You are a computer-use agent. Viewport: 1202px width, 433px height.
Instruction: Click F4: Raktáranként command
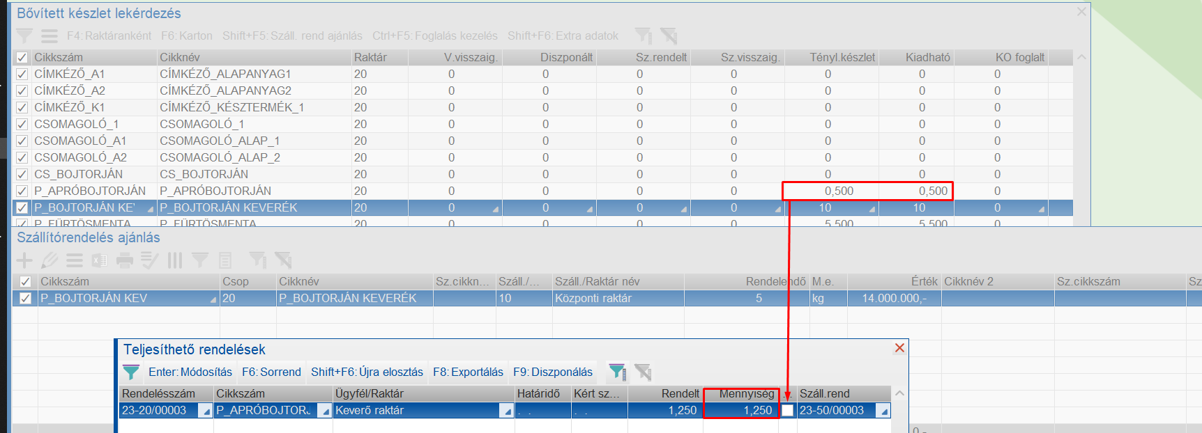coord(109,36)
